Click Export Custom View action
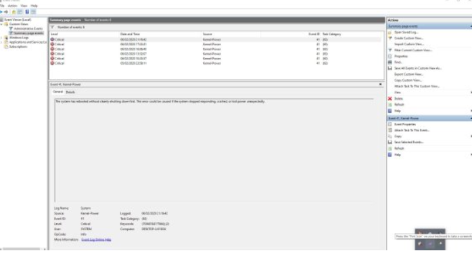Image resolution: width=472 pixels, height=253 pixels. (x=408, y=74)
